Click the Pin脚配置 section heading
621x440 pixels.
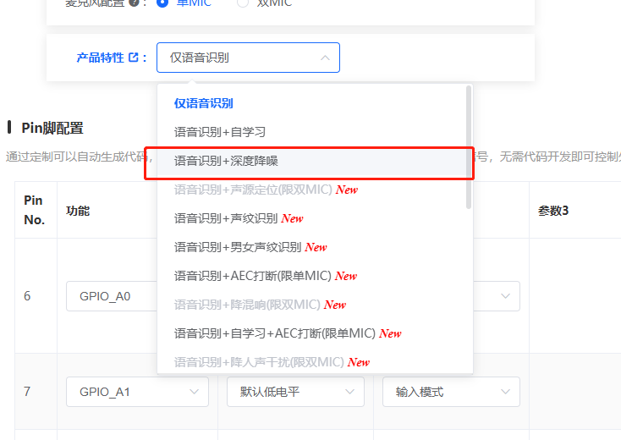tap(52, 128)
